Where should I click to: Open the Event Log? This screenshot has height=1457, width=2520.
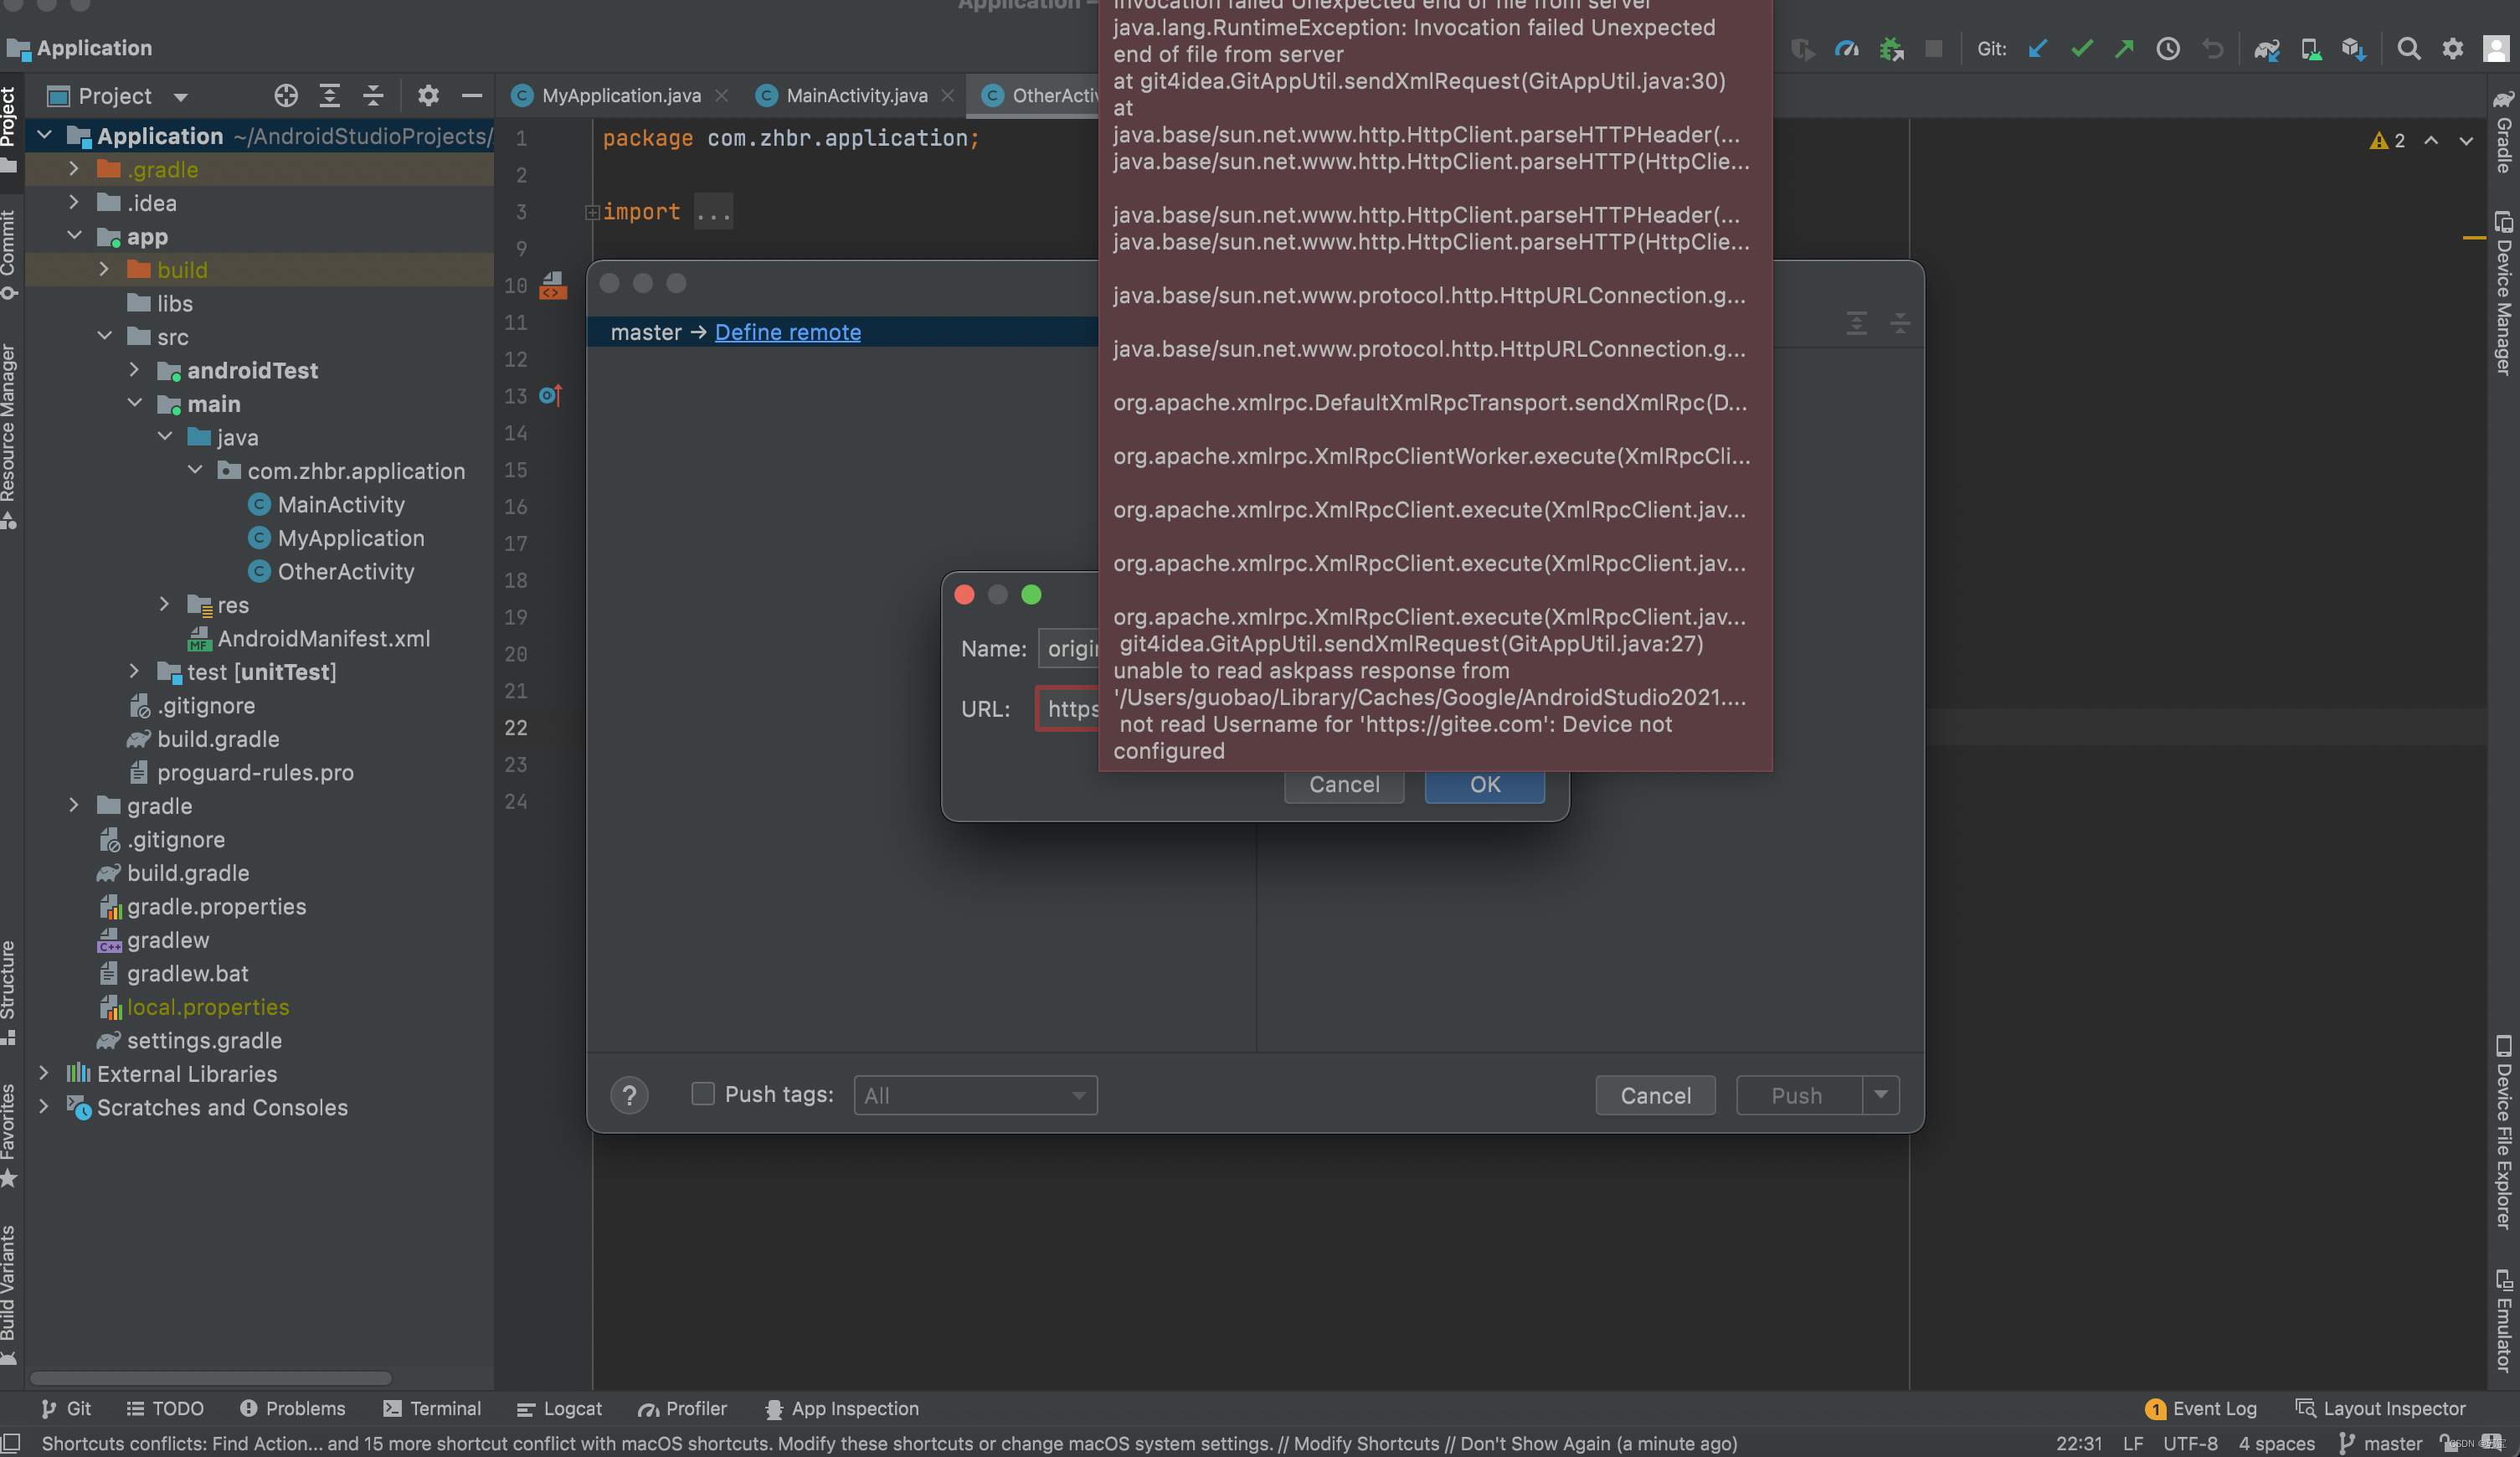pyautogui.click(x=2201, y=1409)
